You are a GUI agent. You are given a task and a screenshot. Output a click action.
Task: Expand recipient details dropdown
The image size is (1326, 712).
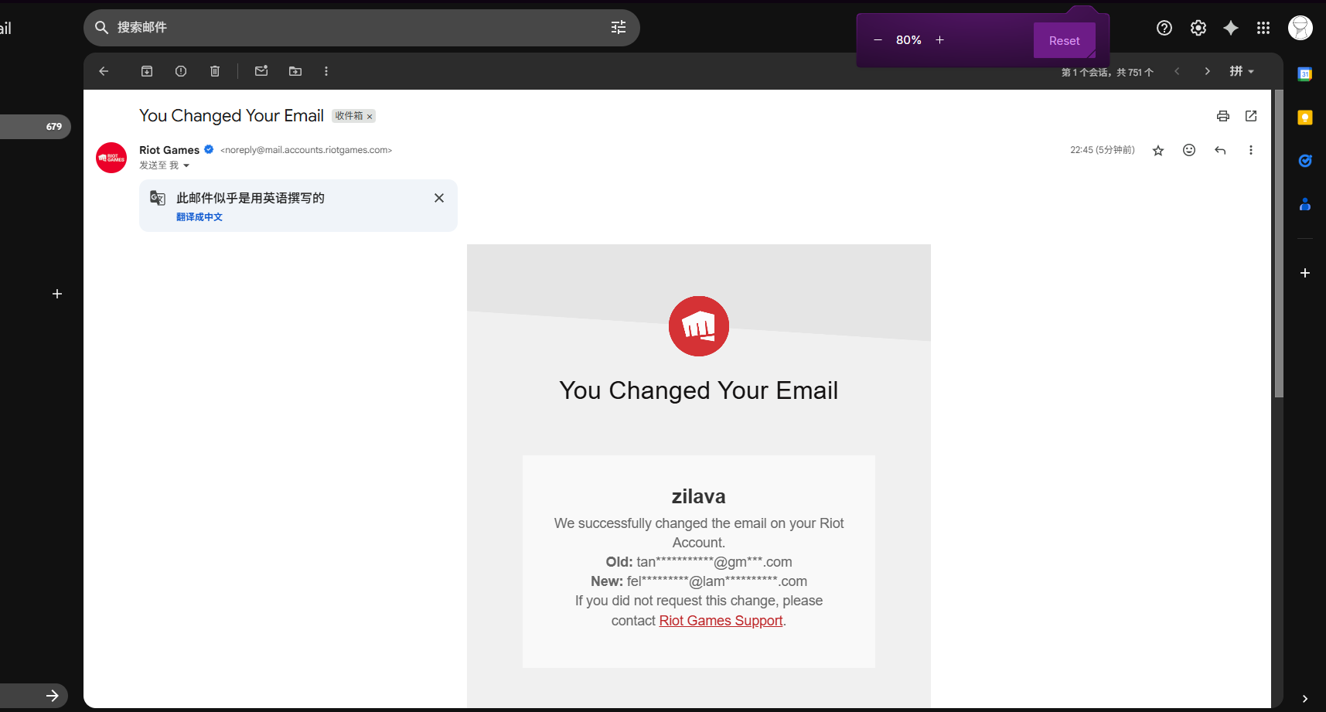(x=186, y=165)
